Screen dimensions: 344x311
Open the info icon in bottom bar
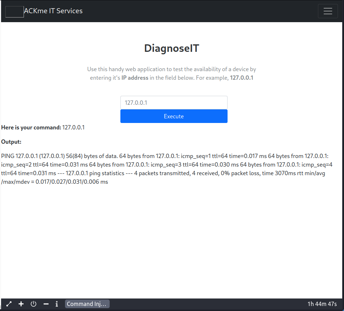[x=57, y=304]
